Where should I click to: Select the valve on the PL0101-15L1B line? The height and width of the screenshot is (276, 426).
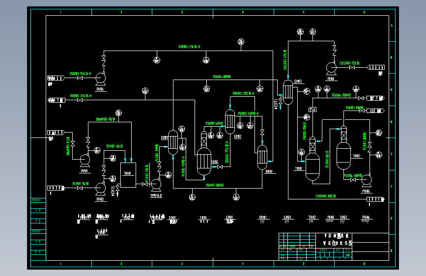tap(80, 188)
